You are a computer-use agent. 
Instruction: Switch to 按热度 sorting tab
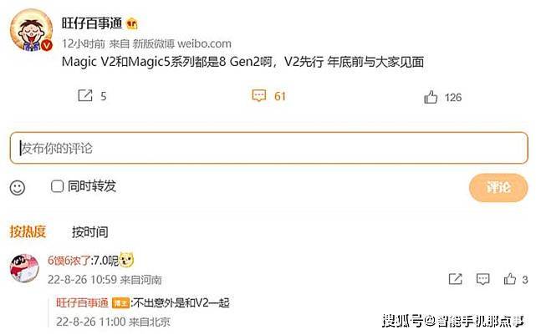(28, 231)
